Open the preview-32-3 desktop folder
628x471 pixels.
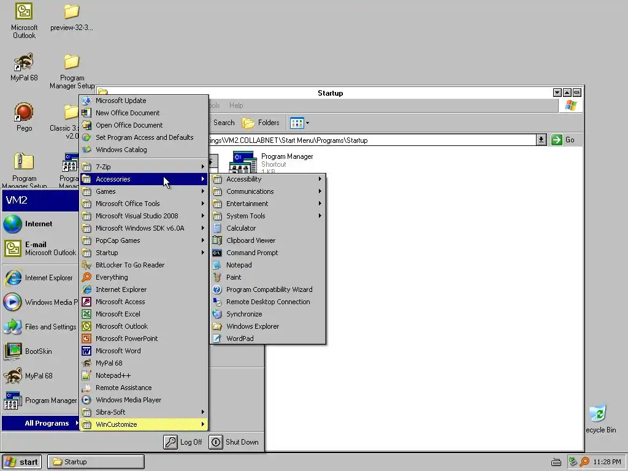coord(71,17)
